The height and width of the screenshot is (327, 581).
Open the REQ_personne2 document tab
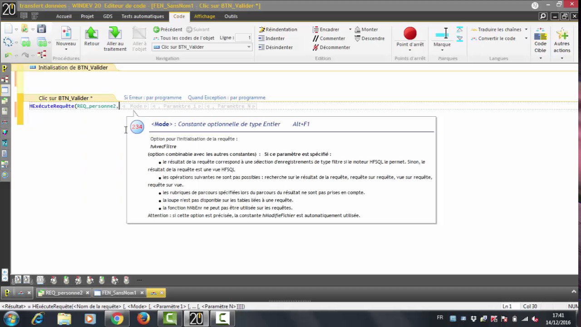point(64,293)
